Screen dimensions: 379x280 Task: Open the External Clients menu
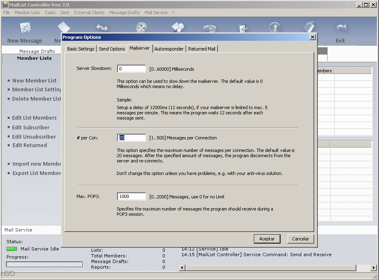point(89,13)
